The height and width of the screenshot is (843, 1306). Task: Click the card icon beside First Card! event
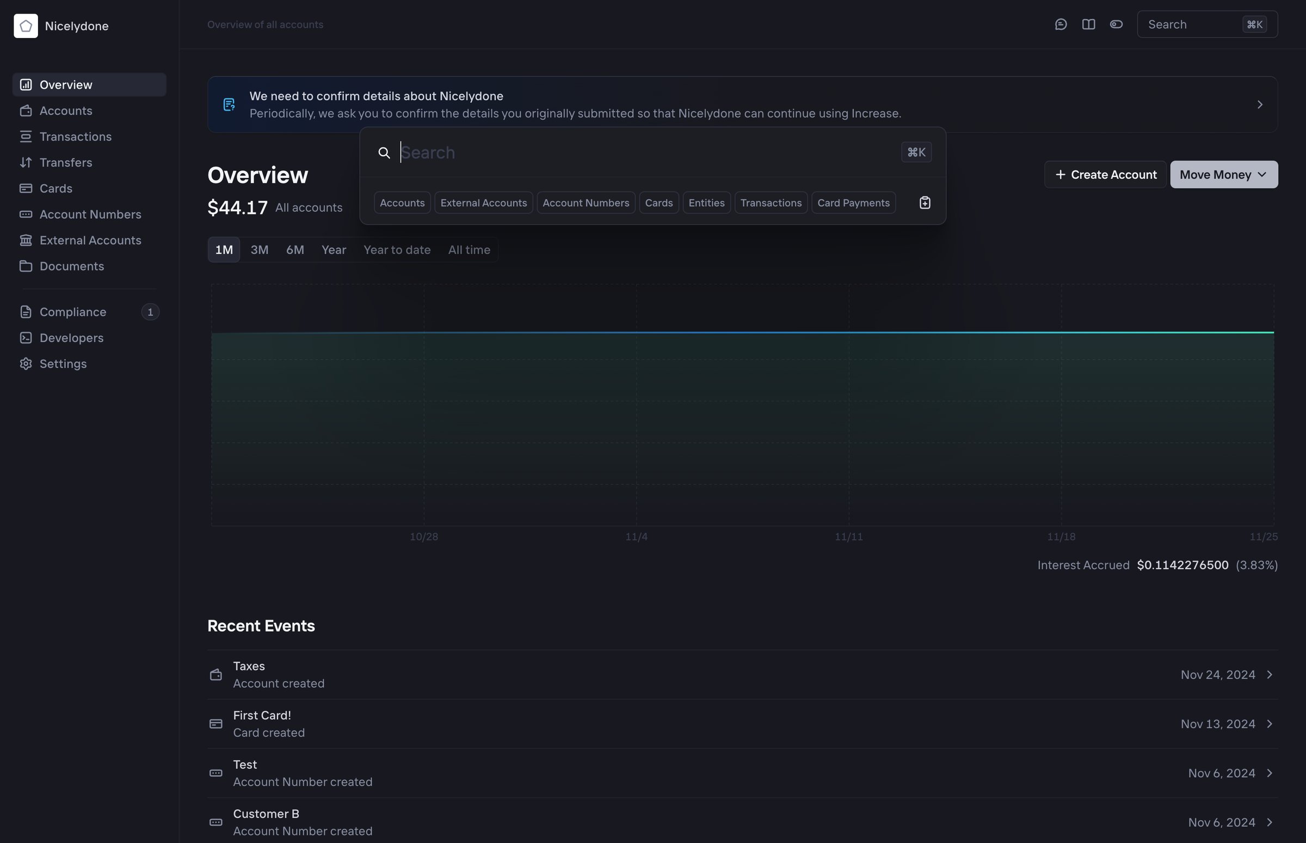(x=215, y=724)
